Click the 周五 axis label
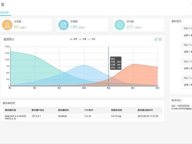192x144 pixels. click(x=109, y=88)
